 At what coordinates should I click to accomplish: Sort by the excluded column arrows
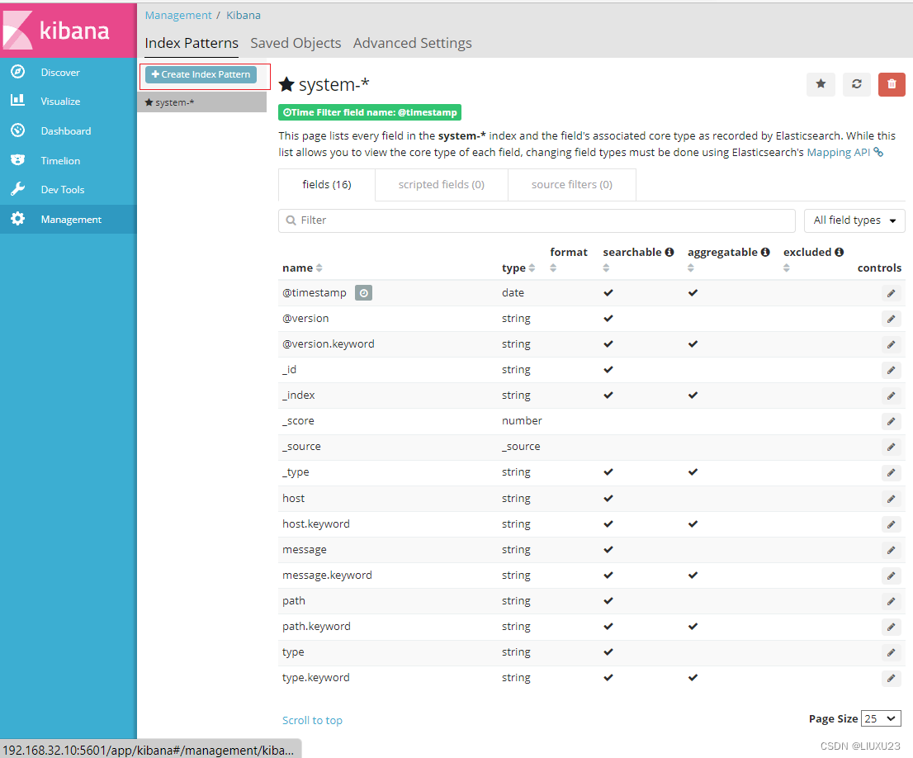(787, 268)
